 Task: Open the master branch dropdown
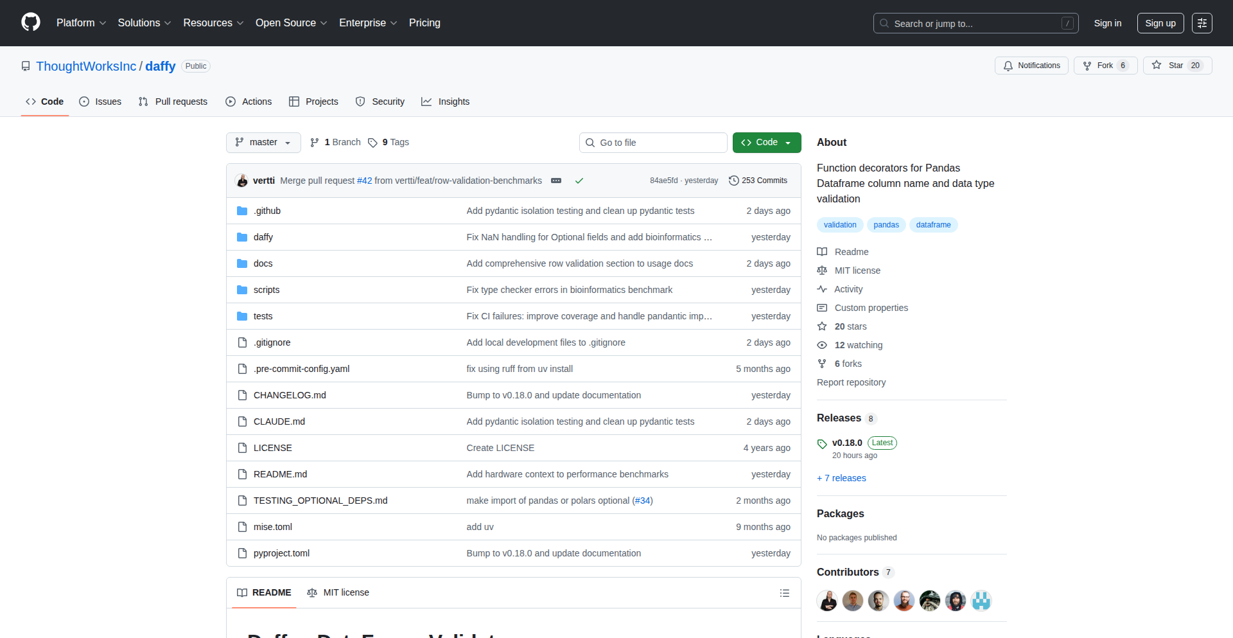pyautogui.click(x=263, y=142)
